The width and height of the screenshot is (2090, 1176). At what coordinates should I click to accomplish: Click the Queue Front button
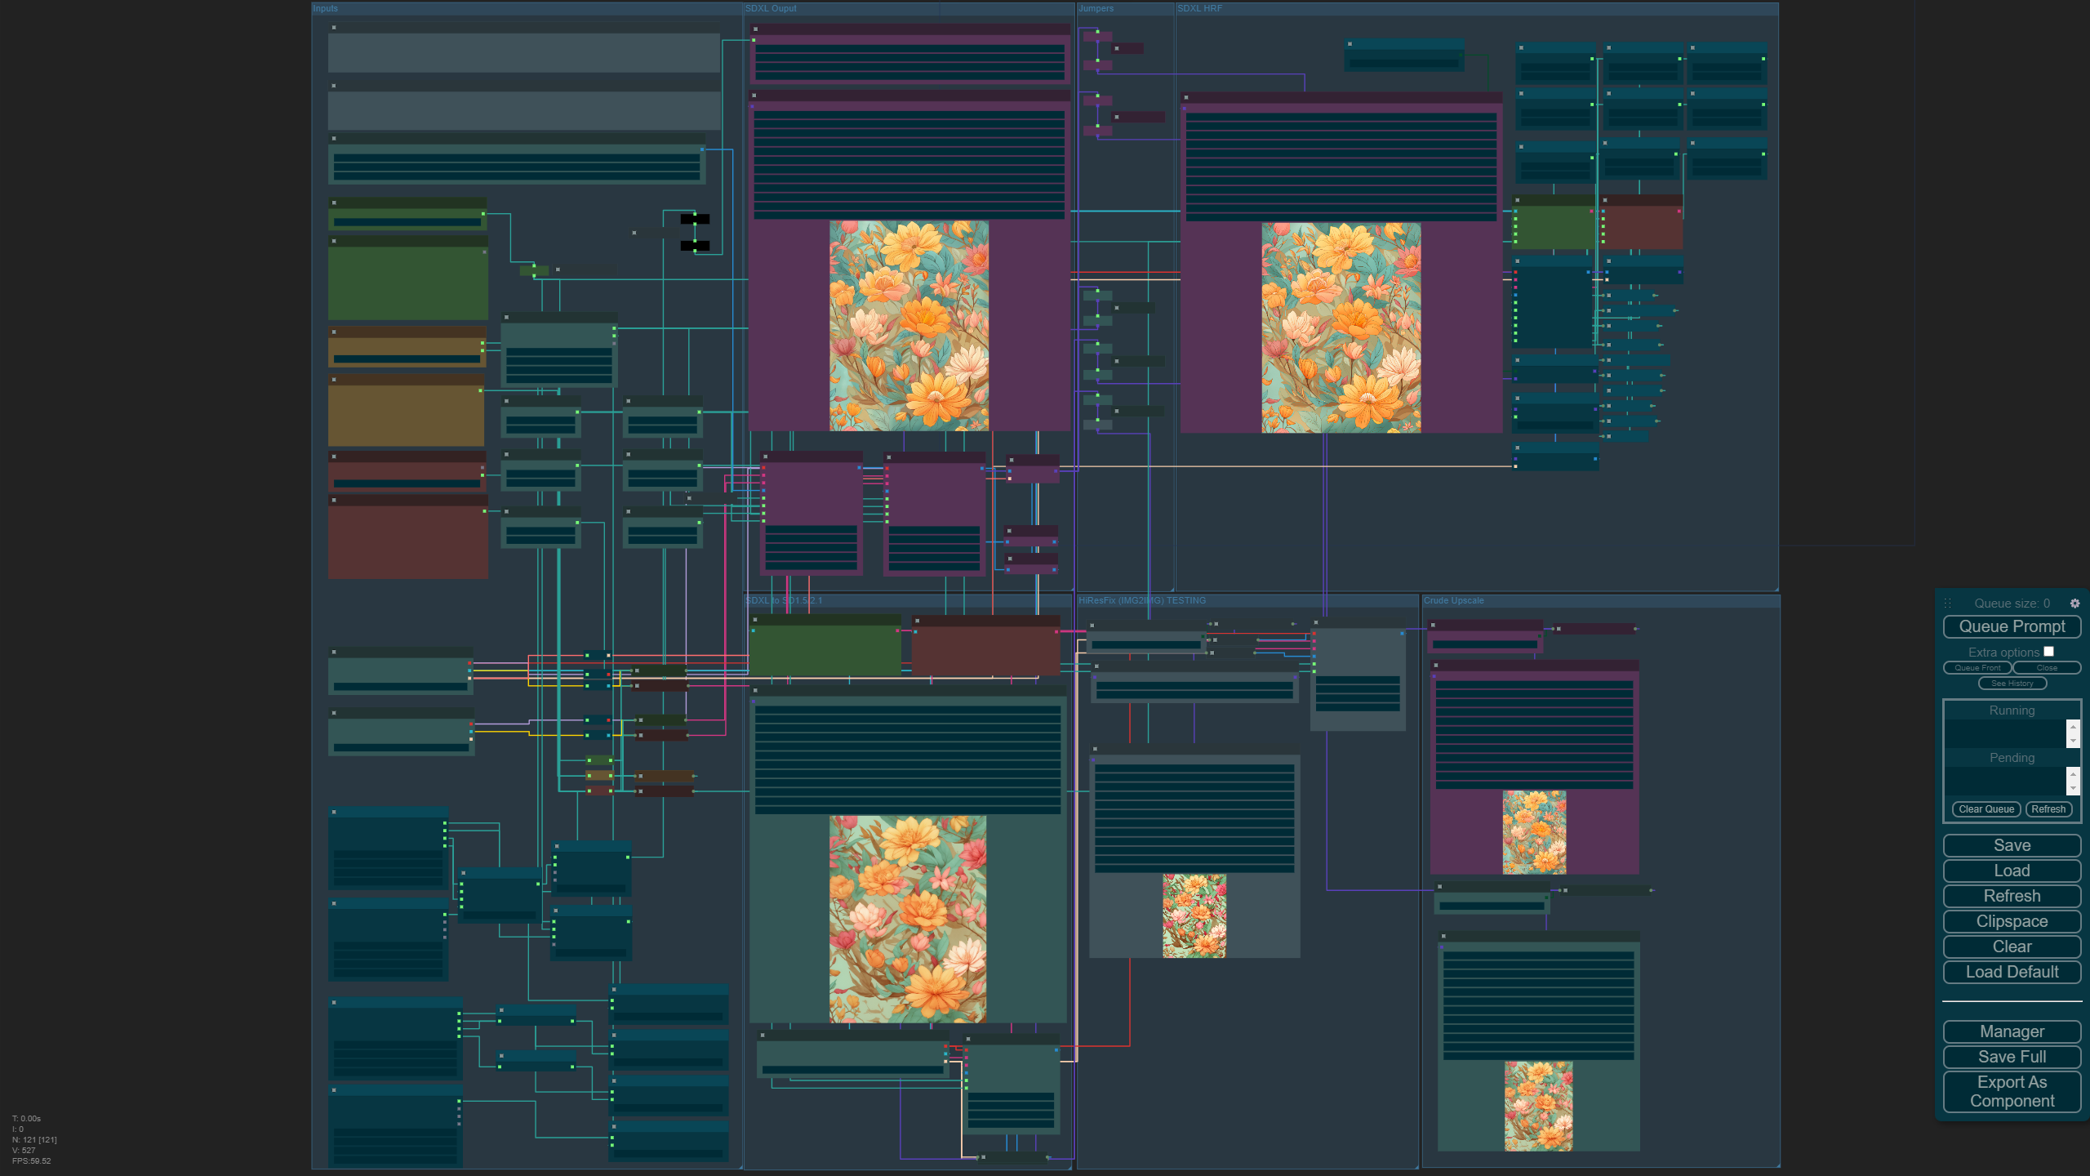pyautogui.click(x=1977, y=668)
